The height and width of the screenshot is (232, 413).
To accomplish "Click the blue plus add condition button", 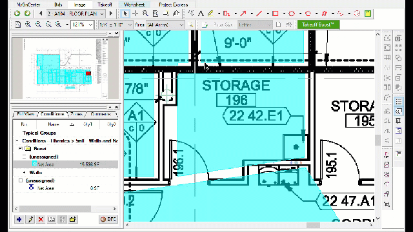I will (19, 219).
